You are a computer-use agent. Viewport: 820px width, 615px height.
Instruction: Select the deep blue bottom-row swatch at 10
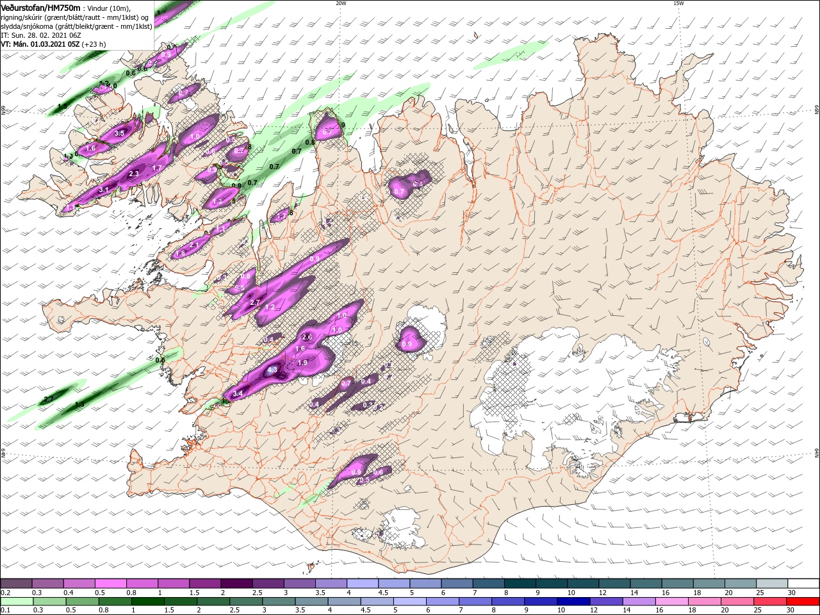[x=573, y=602]
